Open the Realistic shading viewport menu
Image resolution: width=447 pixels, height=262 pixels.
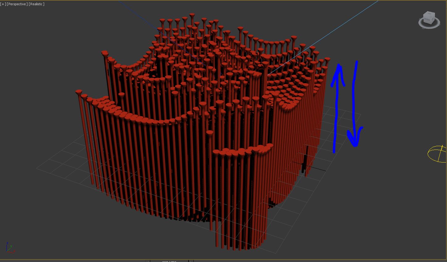tap(36, 4)
